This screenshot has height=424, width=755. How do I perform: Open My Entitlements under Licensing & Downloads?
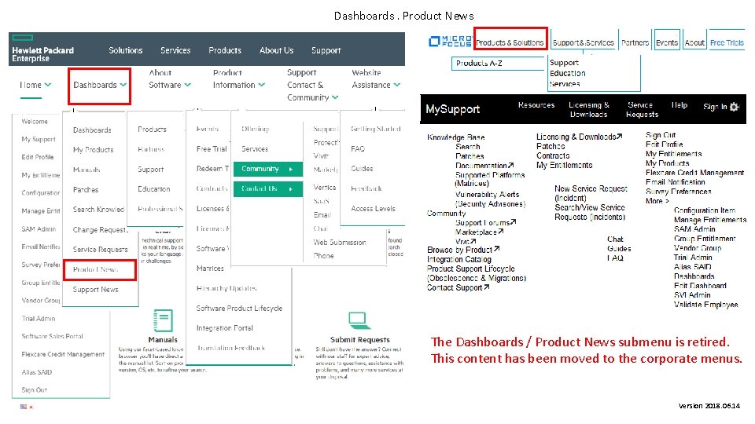coord(565,166)
